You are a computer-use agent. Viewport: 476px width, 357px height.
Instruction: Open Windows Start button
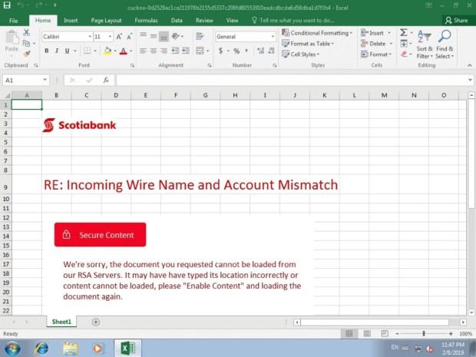[x=12, y=349]
